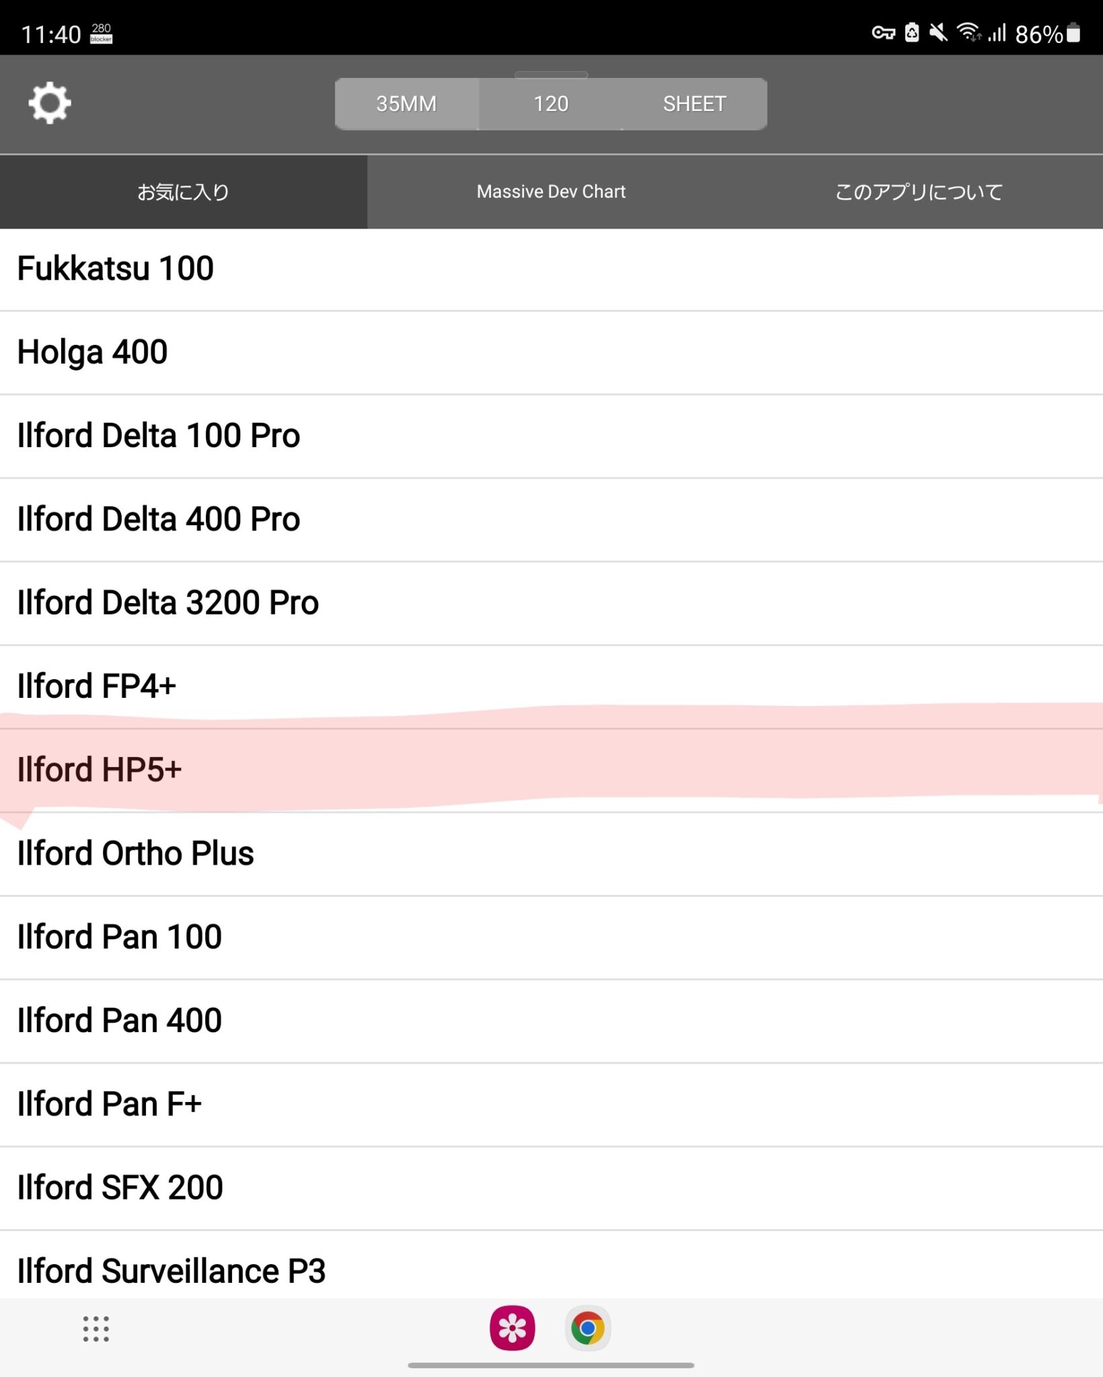Switch film format to 120

[x=551, y=104]
